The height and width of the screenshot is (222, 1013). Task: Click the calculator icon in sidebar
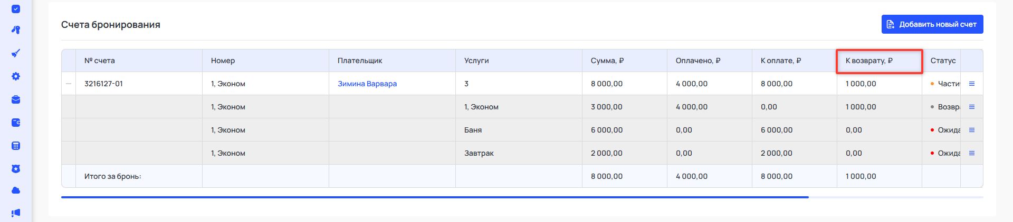pos(16,146)
